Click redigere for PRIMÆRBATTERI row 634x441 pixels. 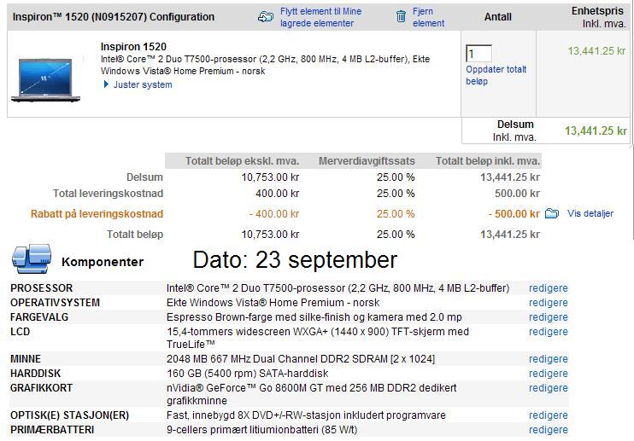(x=549, y=430)
